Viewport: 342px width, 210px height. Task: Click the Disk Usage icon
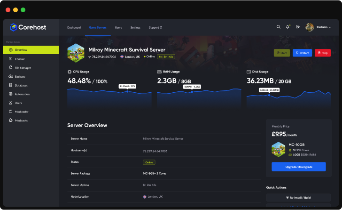[x=249, y=72]
